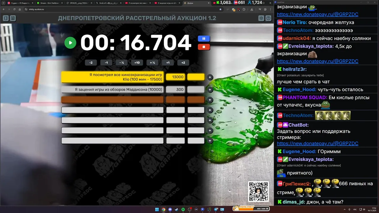
Task: Open Chrome profile avatar icon
Action: click(265, 9)
